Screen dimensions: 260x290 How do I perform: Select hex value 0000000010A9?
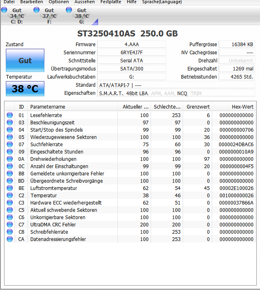click(237, 151)
